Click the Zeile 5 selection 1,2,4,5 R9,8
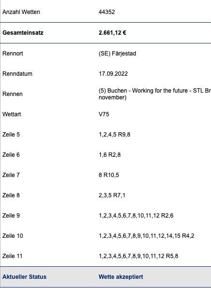Viewport: 211px width, 288px height. 114,135
